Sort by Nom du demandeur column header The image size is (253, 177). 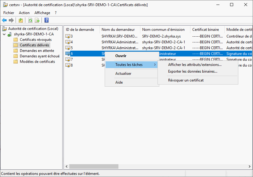point(118,30)
